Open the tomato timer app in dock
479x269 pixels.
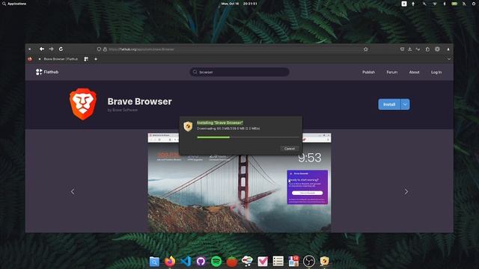tap(232, 262)
